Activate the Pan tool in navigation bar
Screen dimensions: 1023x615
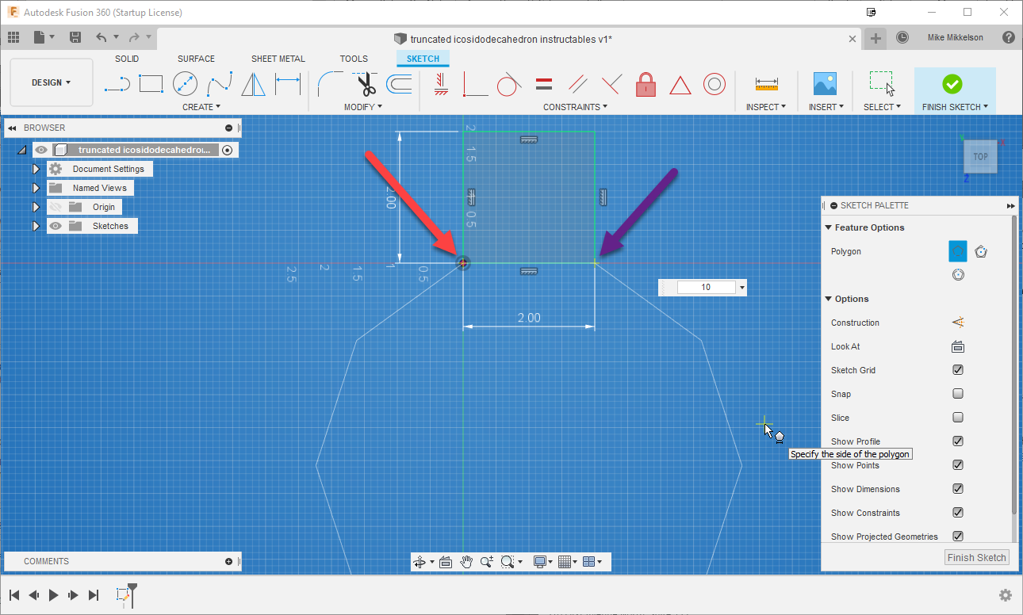466,561
